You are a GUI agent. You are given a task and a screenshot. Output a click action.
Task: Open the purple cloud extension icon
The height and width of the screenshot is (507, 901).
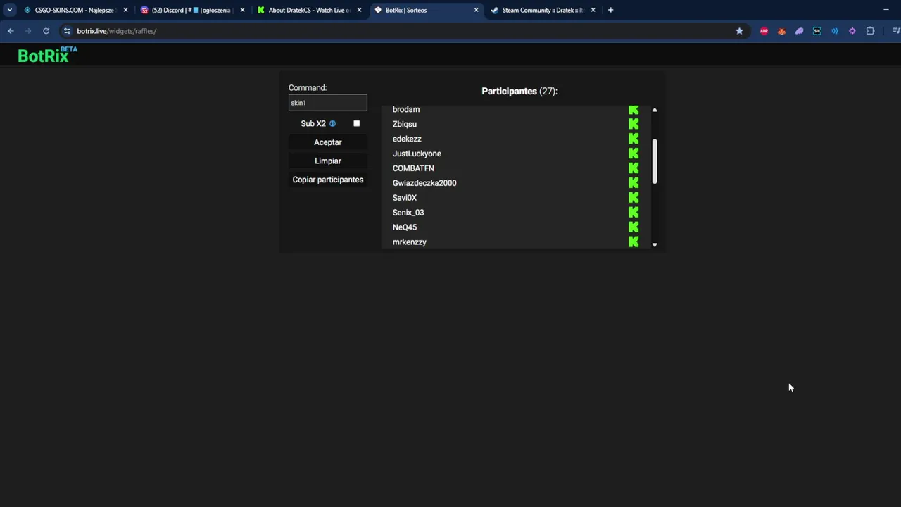[x=799, y=31]
